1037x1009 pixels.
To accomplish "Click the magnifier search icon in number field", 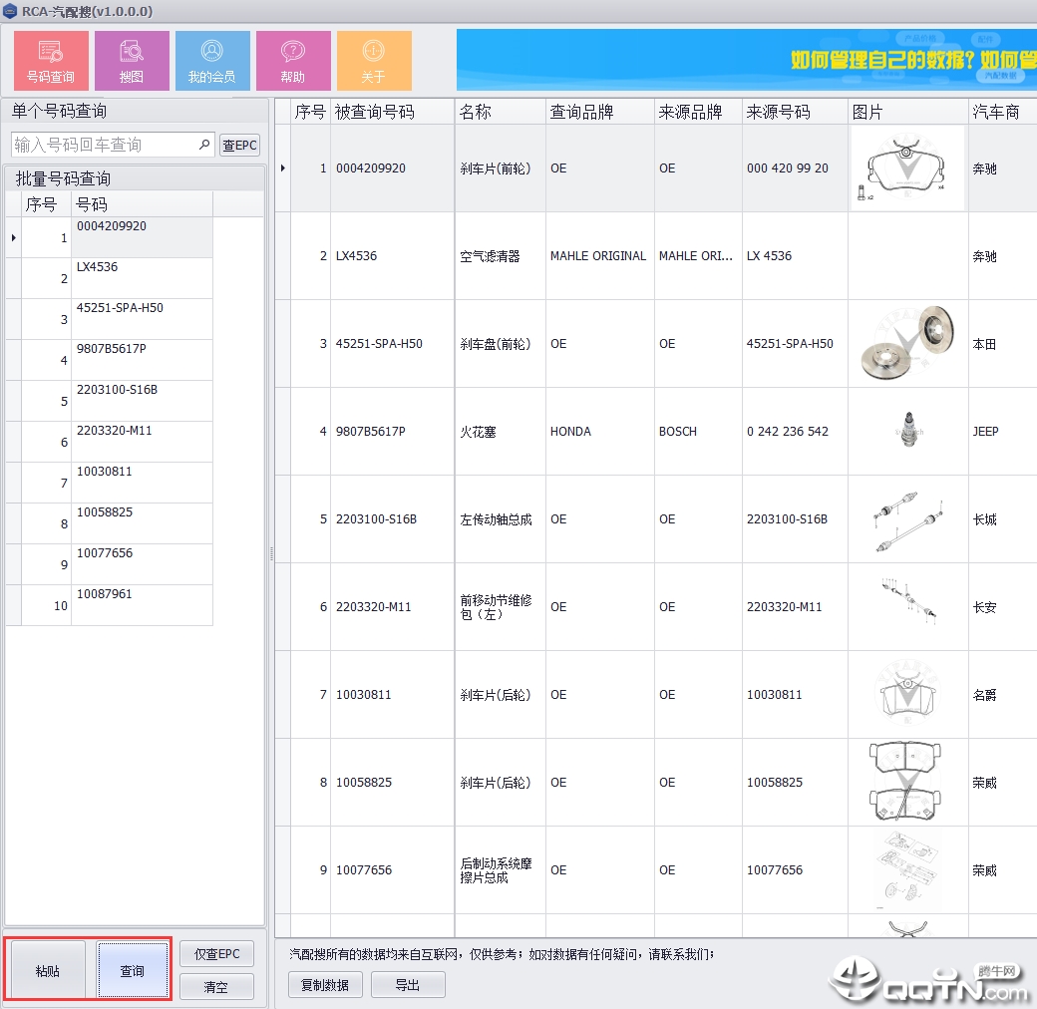I will click(x=204, y=145).
